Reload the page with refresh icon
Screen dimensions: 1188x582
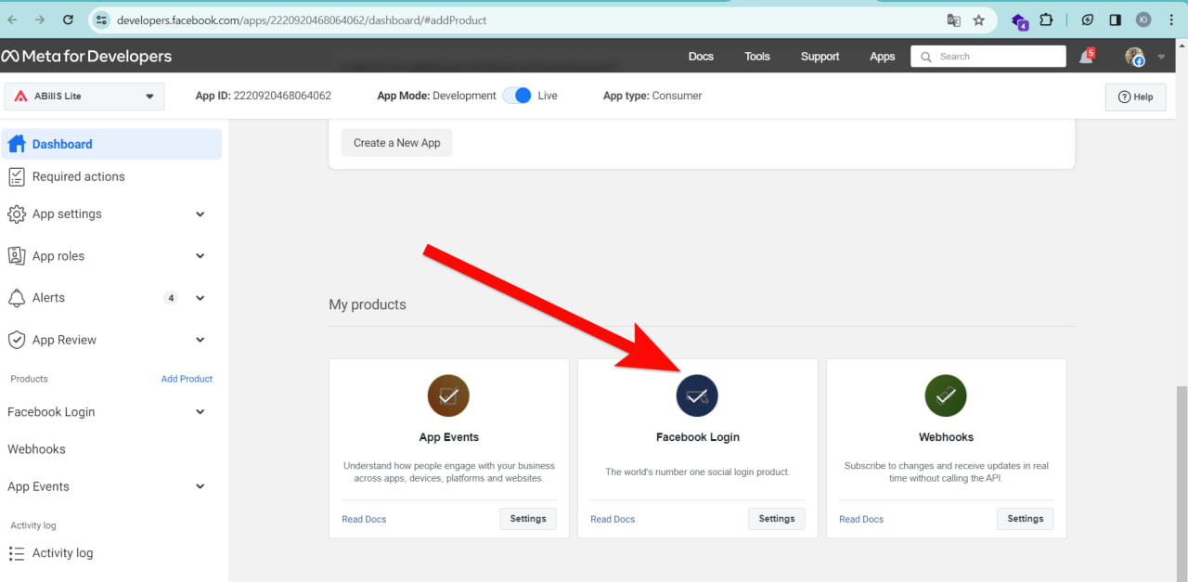pyautogui.click(x=68, y=19)
